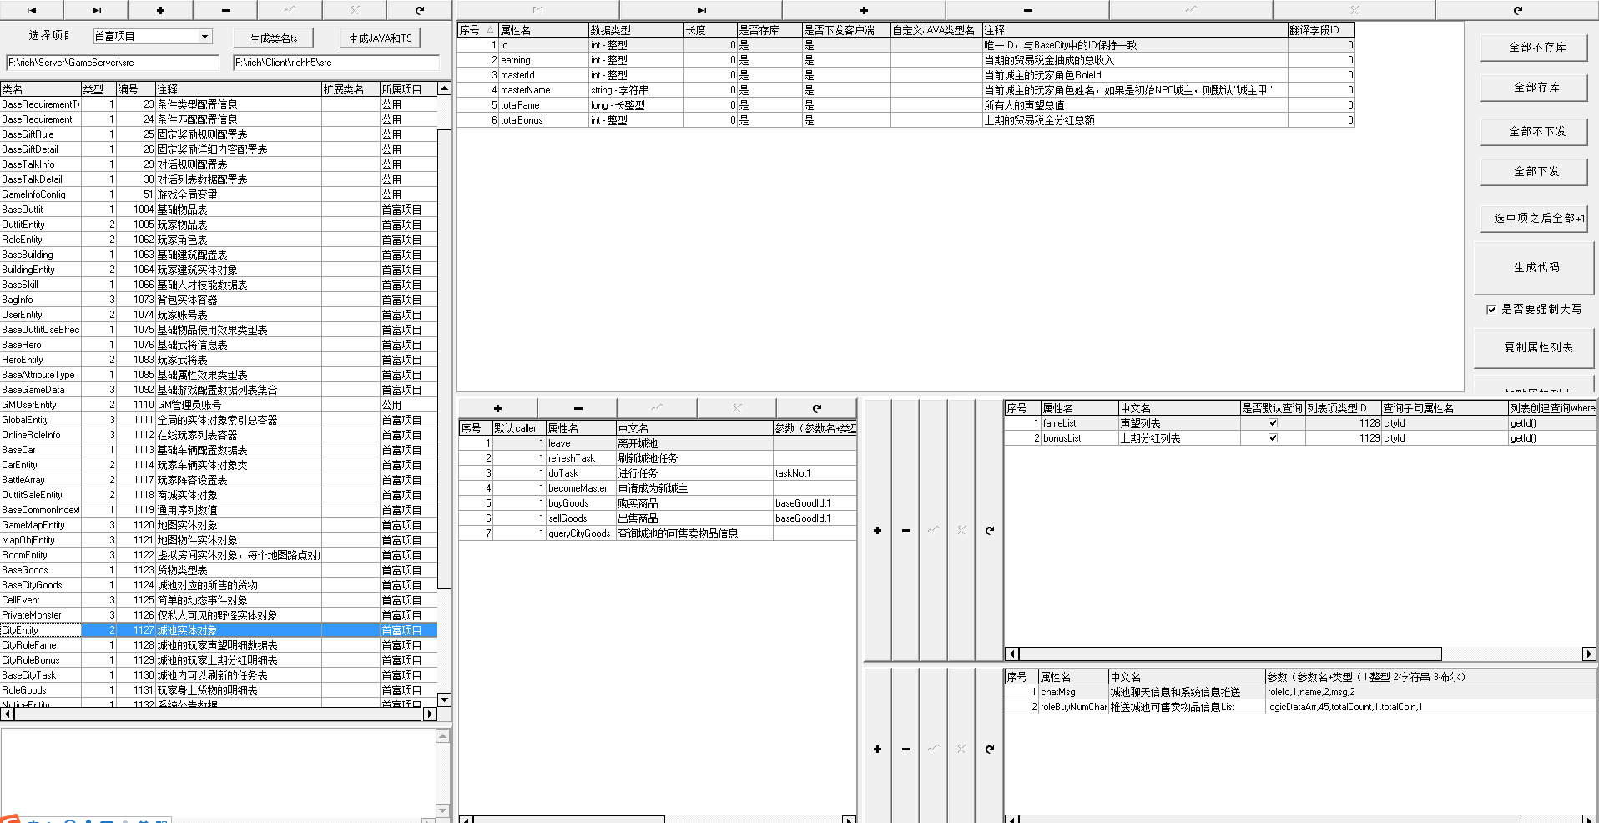The width and height of the screenshot is (1599, 823).
Task: Add new class with top-left plus icon
Action: [160, 10]
